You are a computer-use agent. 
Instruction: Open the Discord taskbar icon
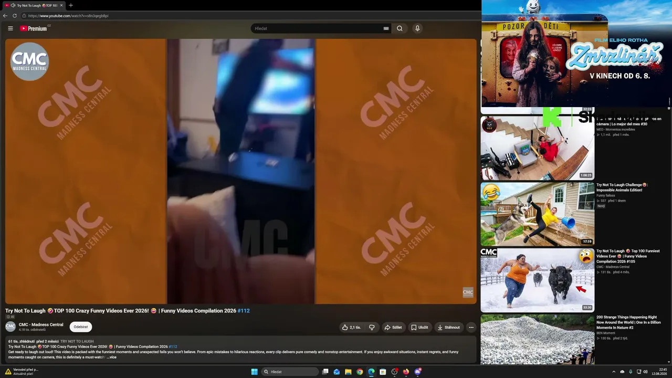point(417,372)
